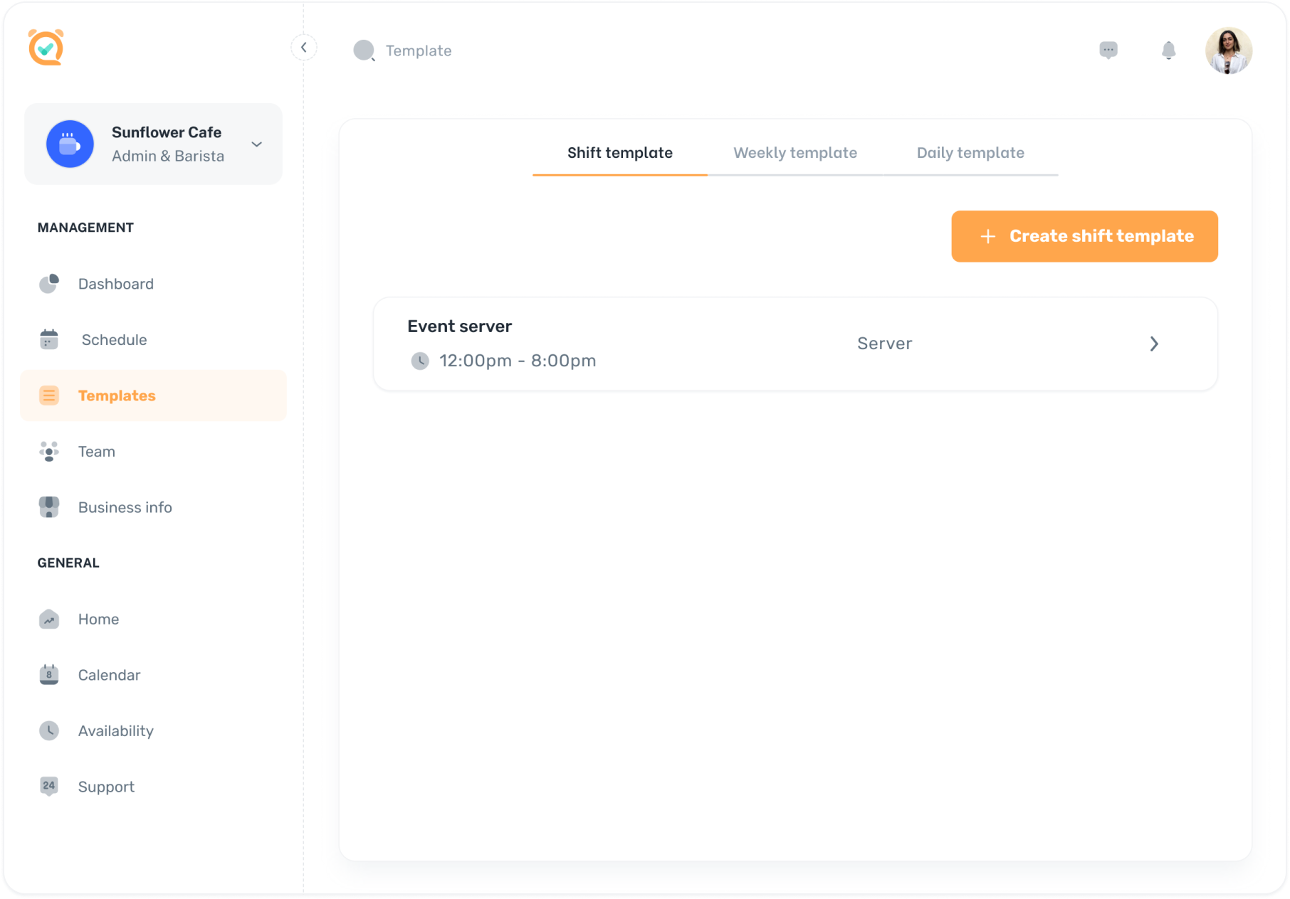This screenshot has height=899, width=1290.
Task: Expand the Sunflower Cafe workspace dropdown
Action: pyautogui.click(x=256, y=144)
